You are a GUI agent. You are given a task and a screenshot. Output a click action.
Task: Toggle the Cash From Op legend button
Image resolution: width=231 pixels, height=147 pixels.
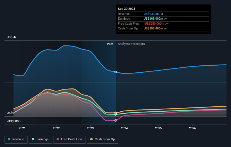pos(102,139)
